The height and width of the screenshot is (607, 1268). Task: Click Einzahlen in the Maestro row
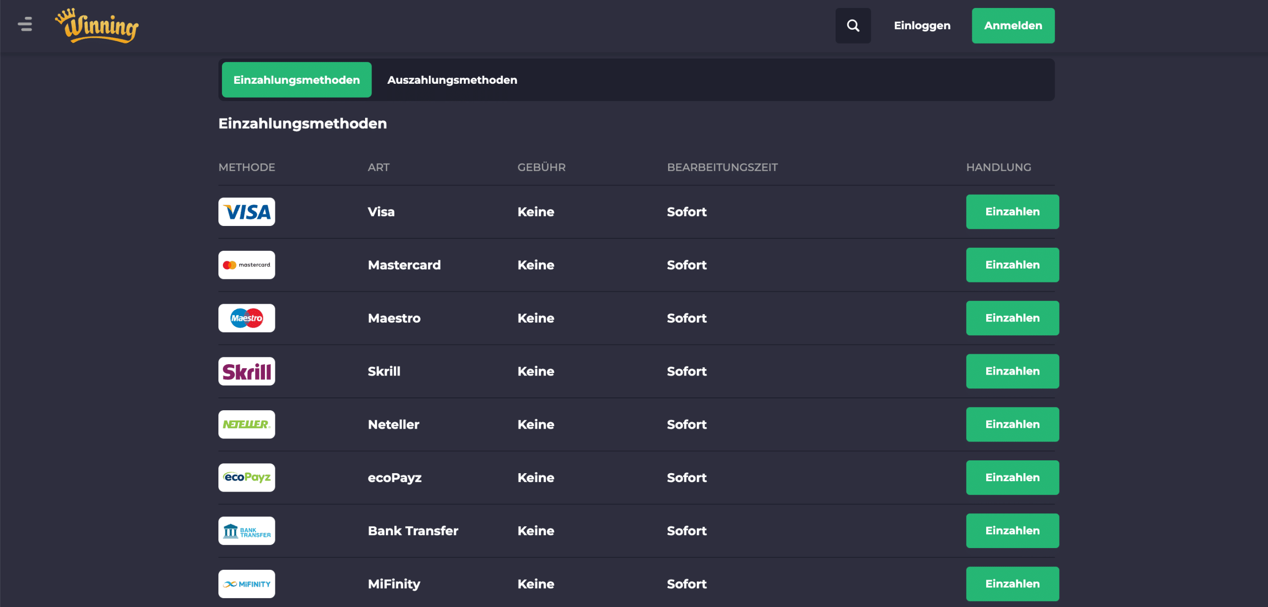(1012, 318)
